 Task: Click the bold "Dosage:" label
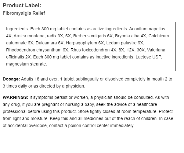[x=11, y=79]
